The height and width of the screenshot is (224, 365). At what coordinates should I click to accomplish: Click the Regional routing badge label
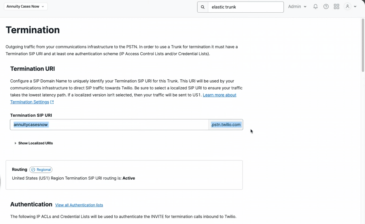point(44,170)
